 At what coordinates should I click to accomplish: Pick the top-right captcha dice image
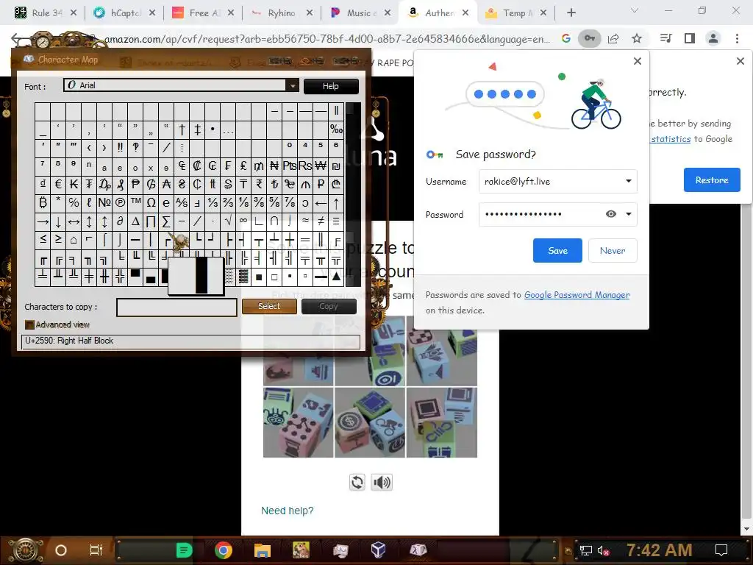pyautogui.click(x=442, y=351)
